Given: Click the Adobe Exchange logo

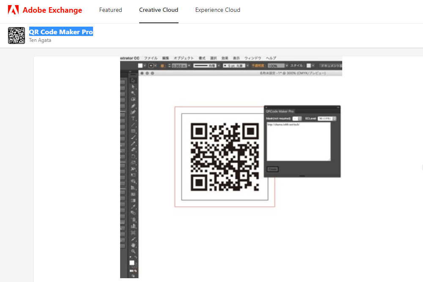Looking at the screenshot, I should [44, 10].
